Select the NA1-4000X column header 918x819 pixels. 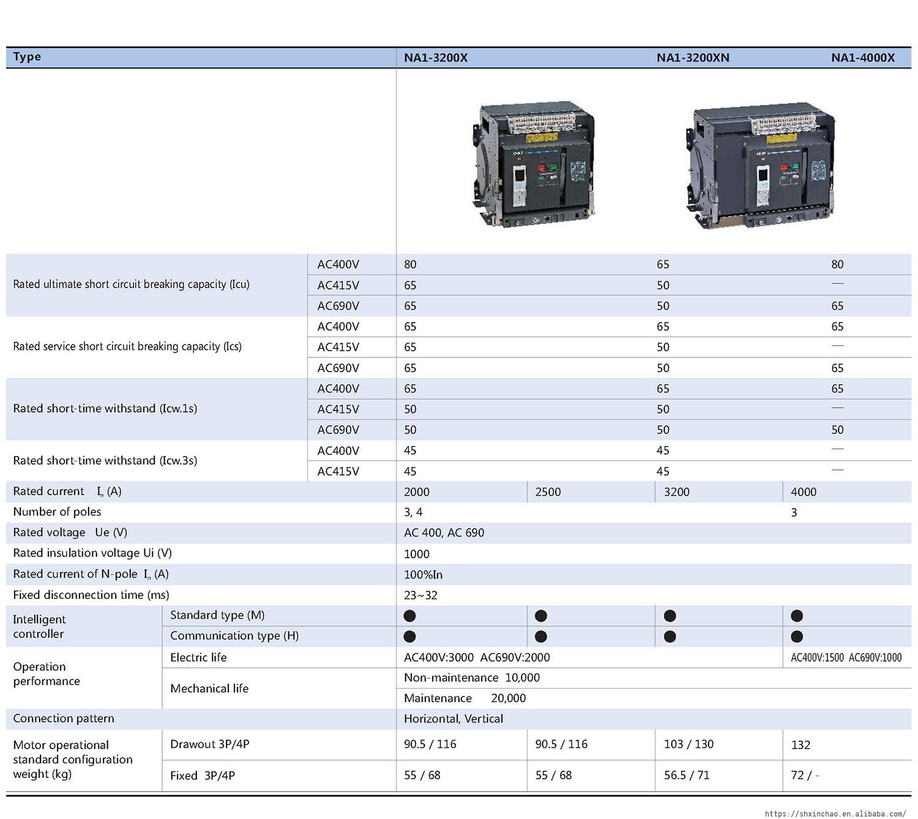pos(863,58)
